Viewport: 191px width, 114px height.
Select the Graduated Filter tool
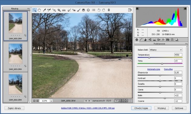tap(83, 10)
